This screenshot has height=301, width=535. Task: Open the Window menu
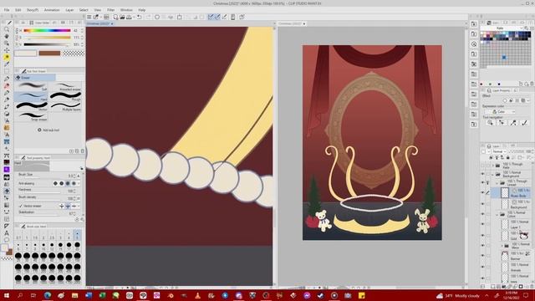(x=126, y=10)
